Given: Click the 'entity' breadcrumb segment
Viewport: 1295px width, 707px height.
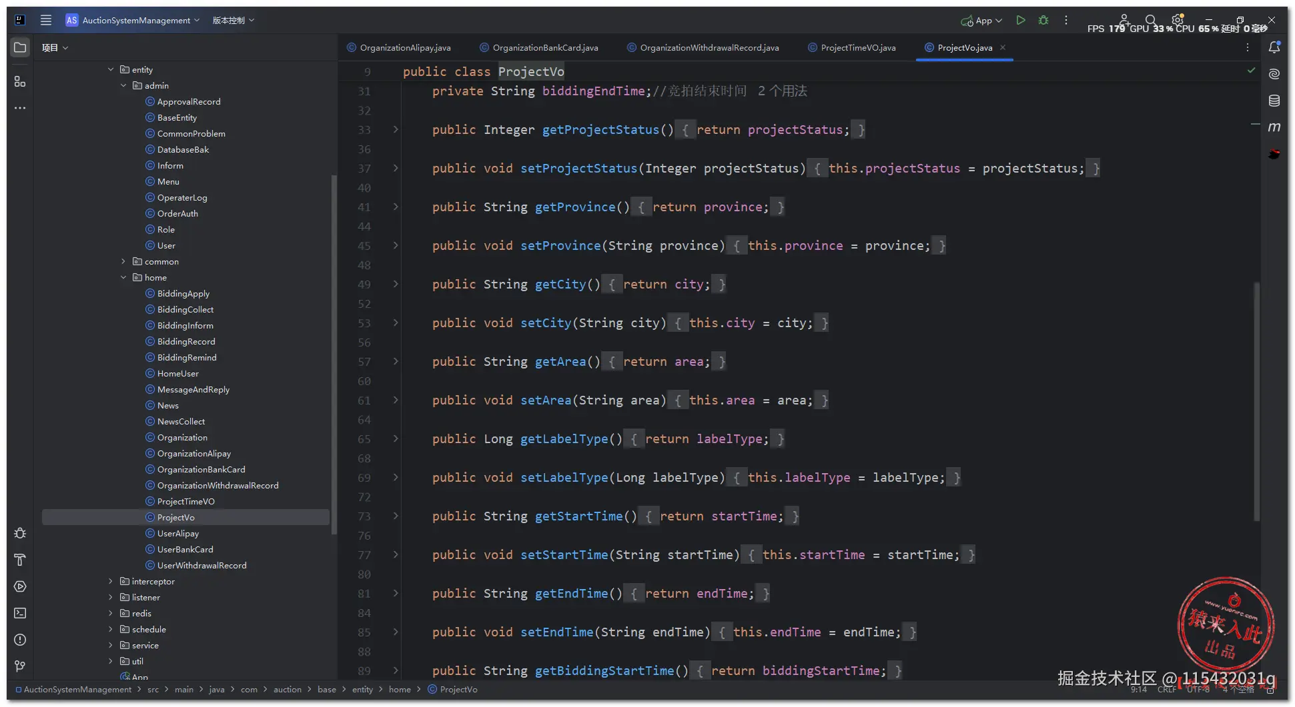Looking at the screenshot, I should 362,689.
